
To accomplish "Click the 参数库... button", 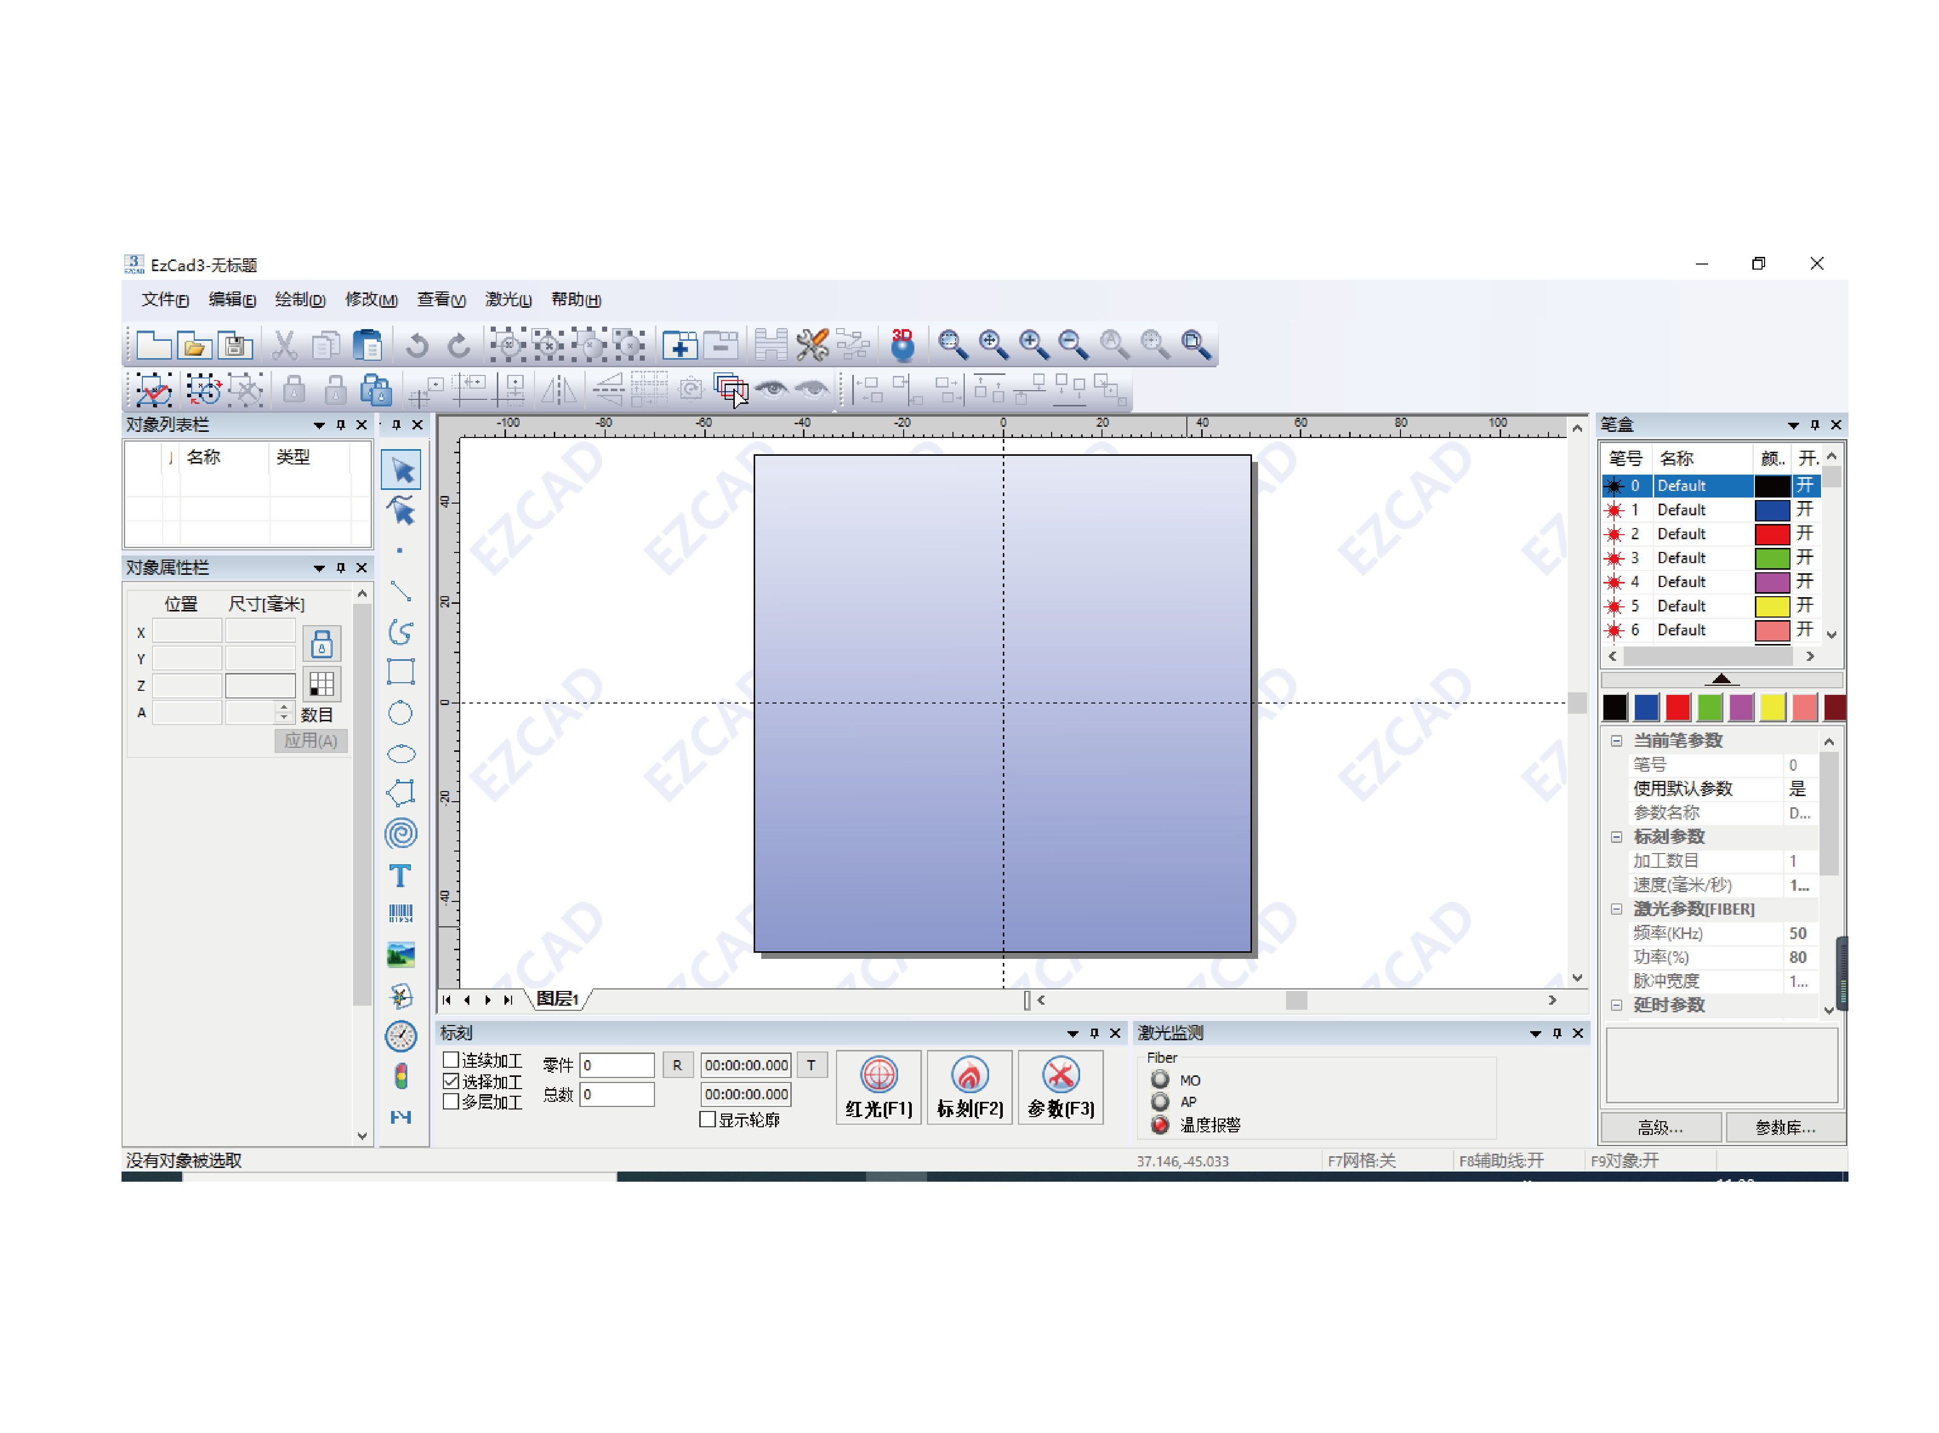I will (x=1784, y=1128).
